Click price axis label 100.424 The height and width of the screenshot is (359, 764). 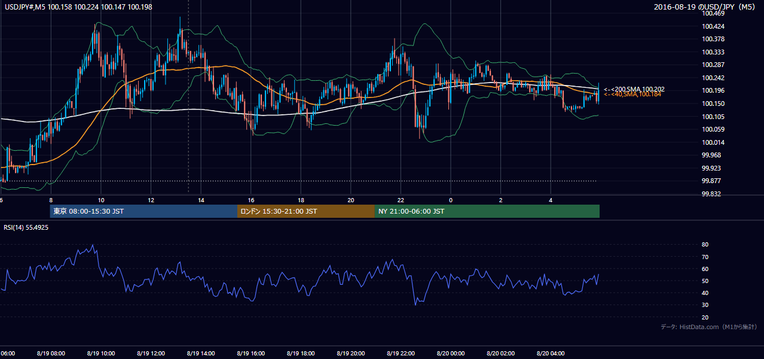[713, 26]
